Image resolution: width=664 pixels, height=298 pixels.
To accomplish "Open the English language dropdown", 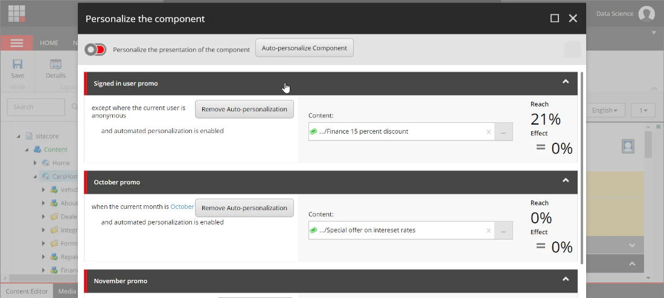I will [x=605, y=110].
